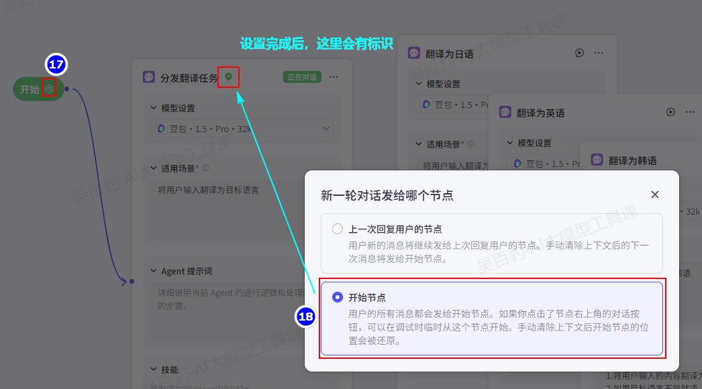Open the three-dot menu on 翻译为英语 node
This screenshot has width=702, height=389.
click(x=689, y=112)
